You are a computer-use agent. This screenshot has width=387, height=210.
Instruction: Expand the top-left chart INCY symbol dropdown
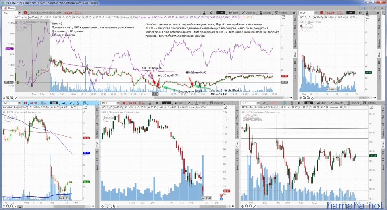pyautogui.click(x=19, y=12)
